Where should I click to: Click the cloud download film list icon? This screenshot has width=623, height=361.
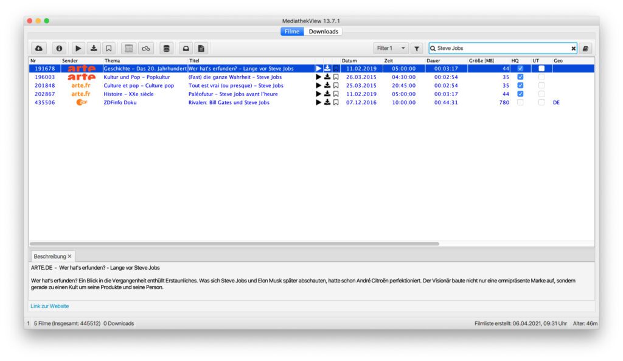pyautogui.click(x=40, y=48)
